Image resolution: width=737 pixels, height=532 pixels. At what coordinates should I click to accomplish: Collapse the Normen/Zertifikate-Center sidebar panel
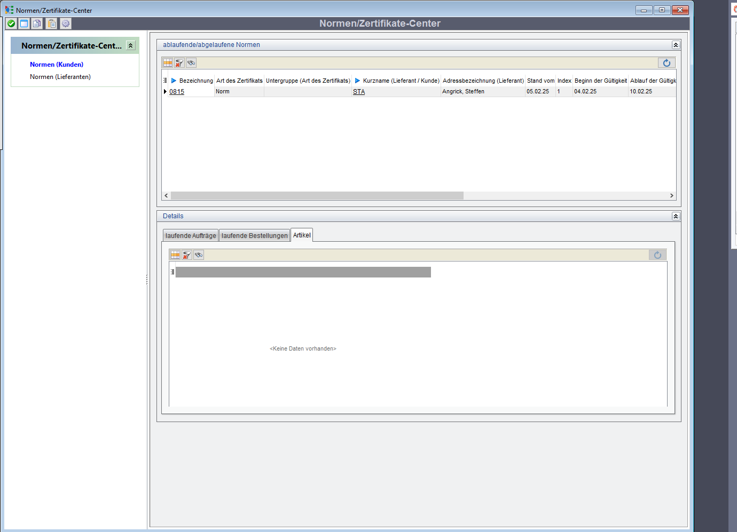point(130,46)
